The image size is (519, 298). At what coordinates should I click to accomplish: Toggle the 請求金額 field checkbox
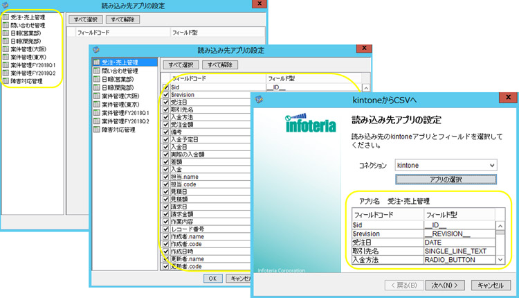(x=166, y=214)
